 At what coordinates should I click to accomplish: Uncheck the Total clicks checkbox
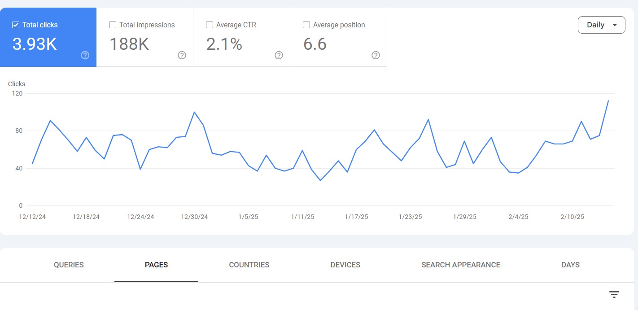click(x=15, y=25)
